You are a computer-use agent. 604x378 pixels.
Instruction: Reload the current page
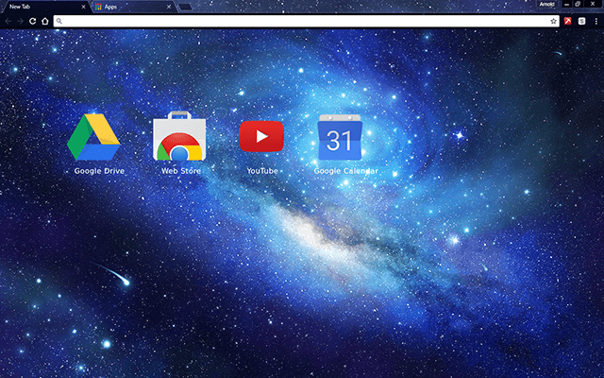(33, 21)
